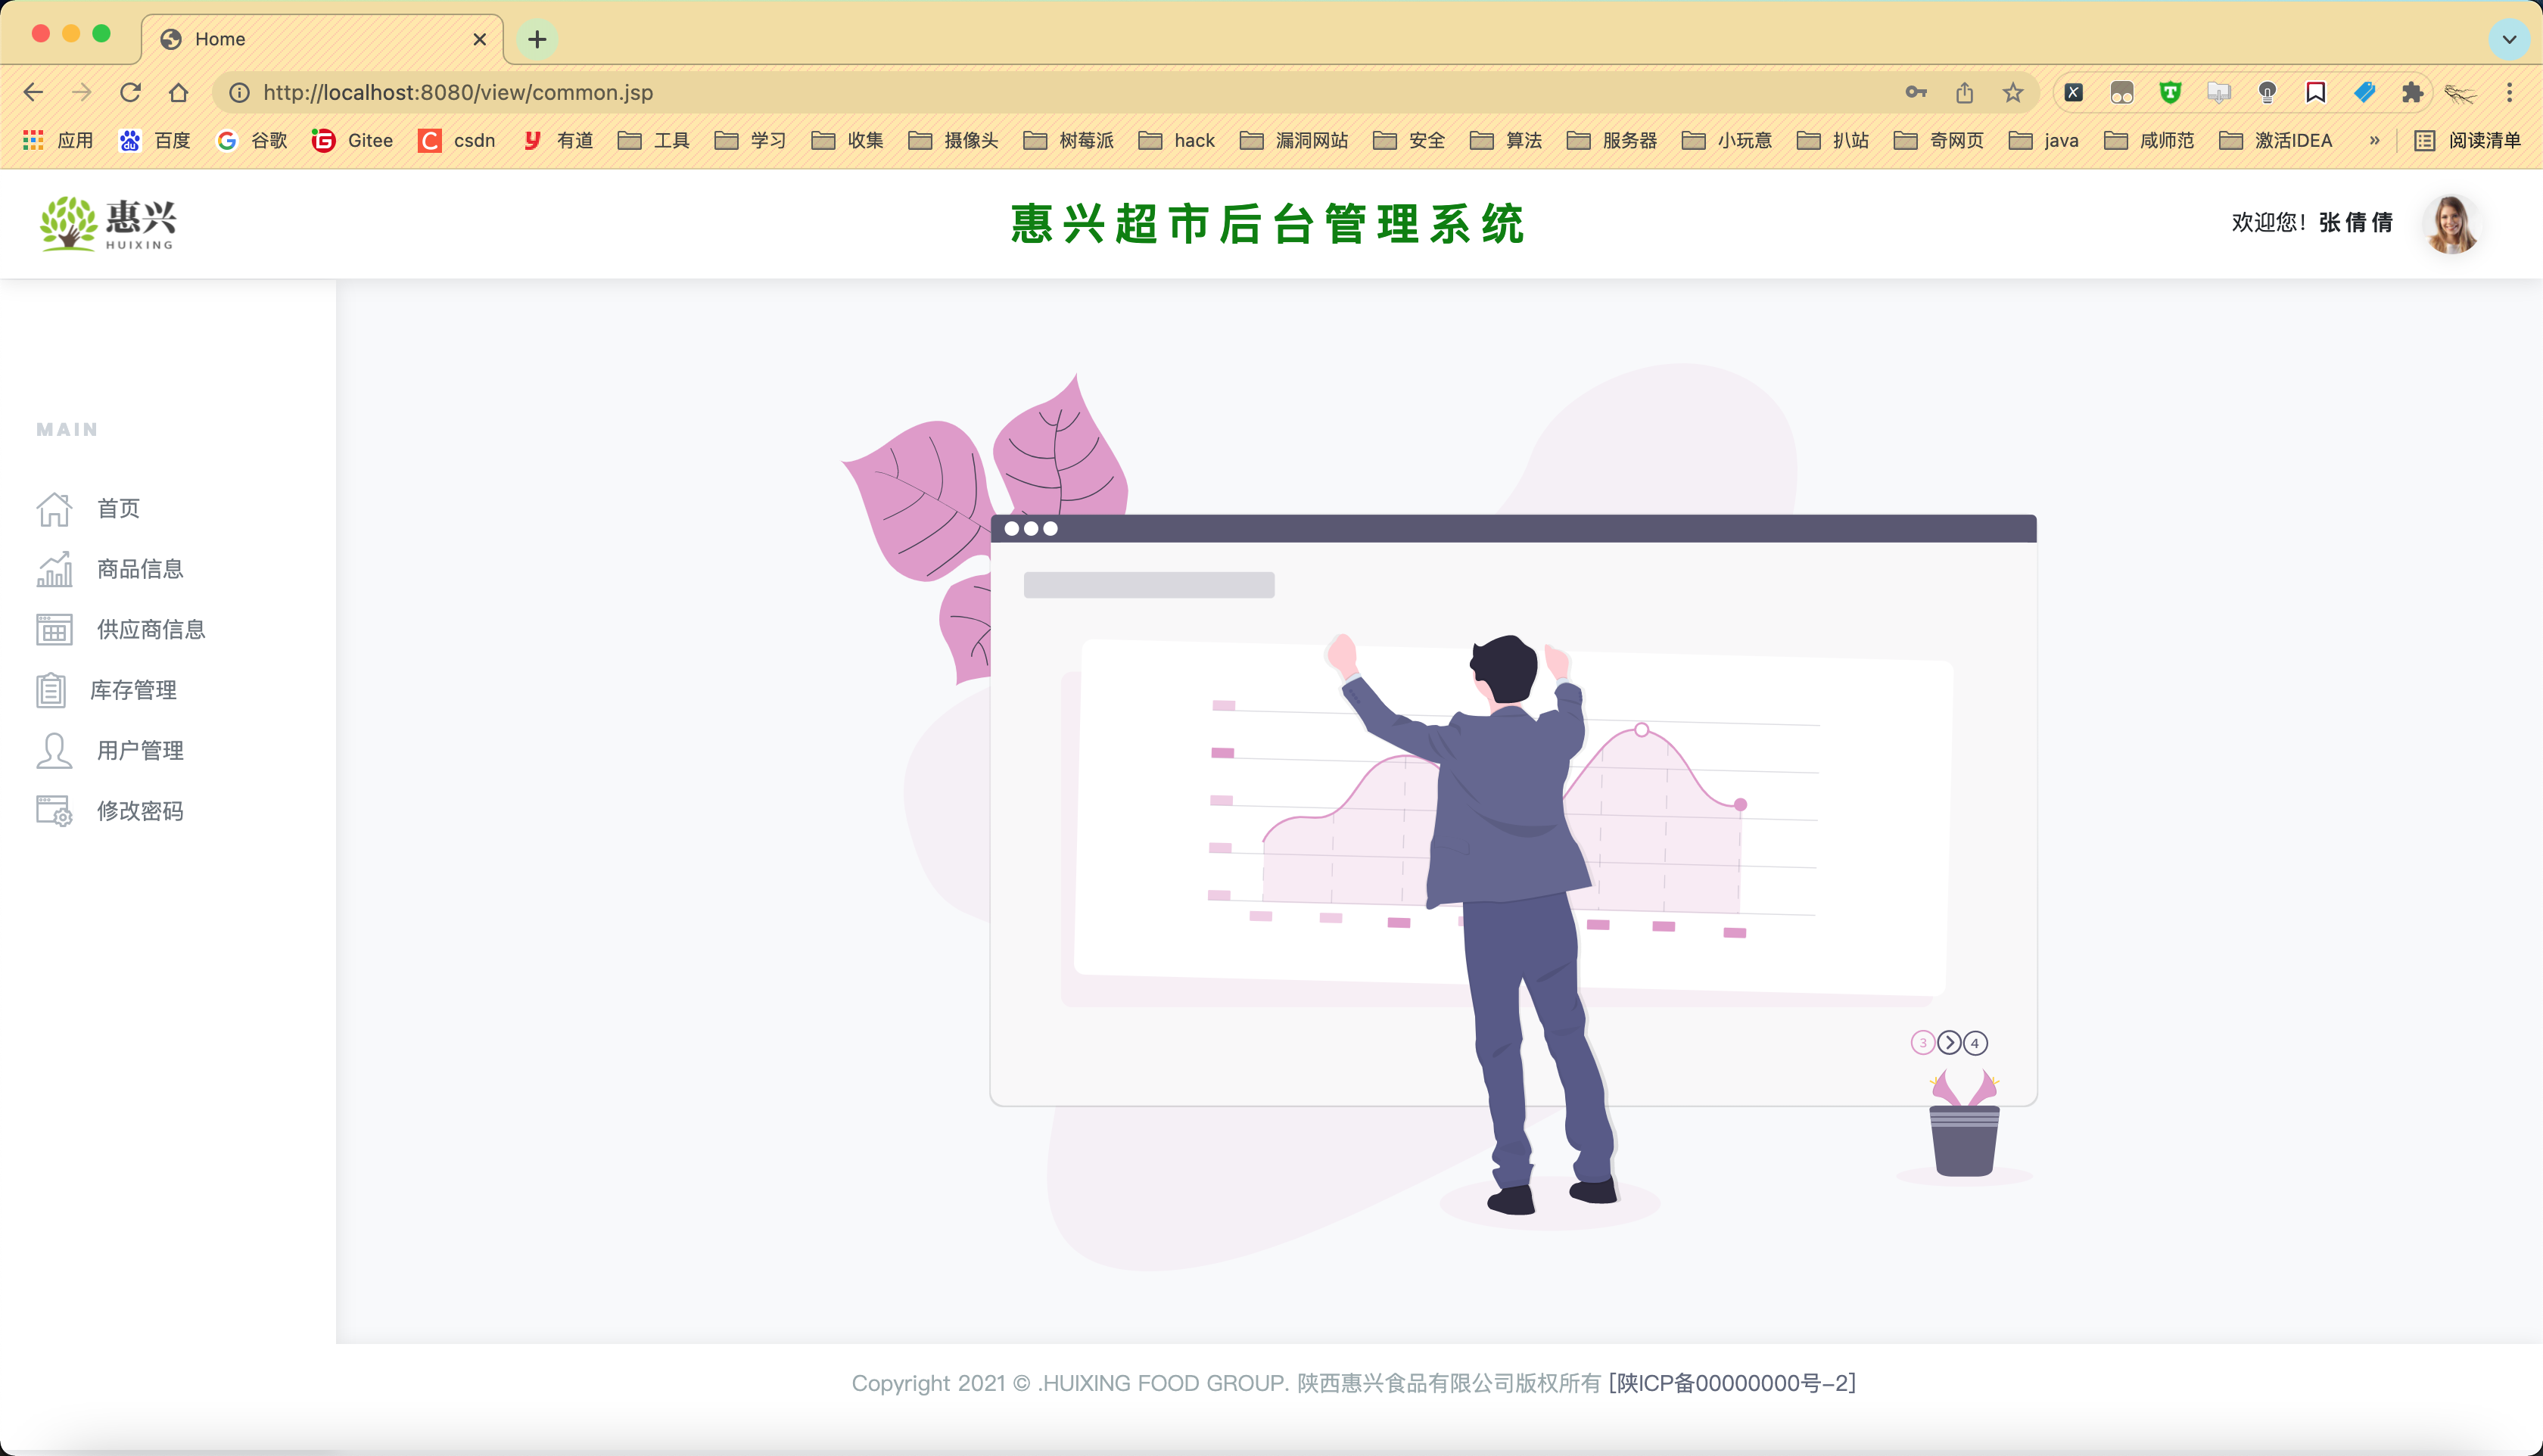The height and width of the screenshot is (1456, 2543).
Task: Show more bookmarks with the » chevron
Action: click(2374, 140)
